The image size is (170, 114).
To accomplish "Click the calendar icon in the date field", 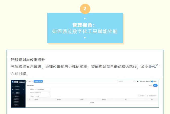I will 49,93.
